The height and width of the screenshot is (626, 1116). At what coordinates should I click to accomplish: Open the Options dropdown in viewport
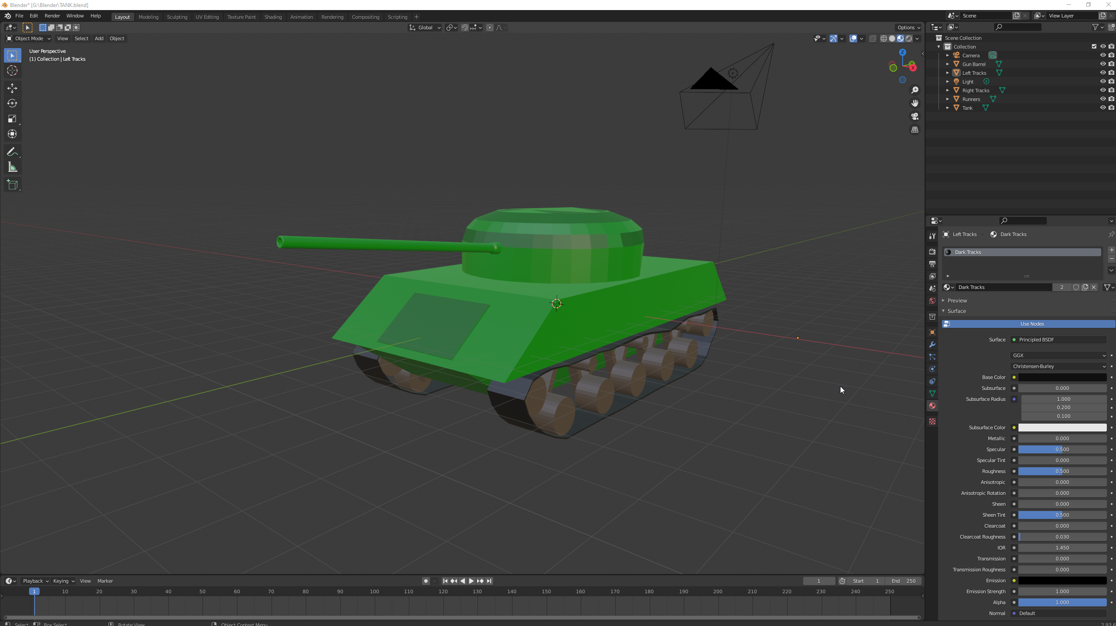coord(909,28)
